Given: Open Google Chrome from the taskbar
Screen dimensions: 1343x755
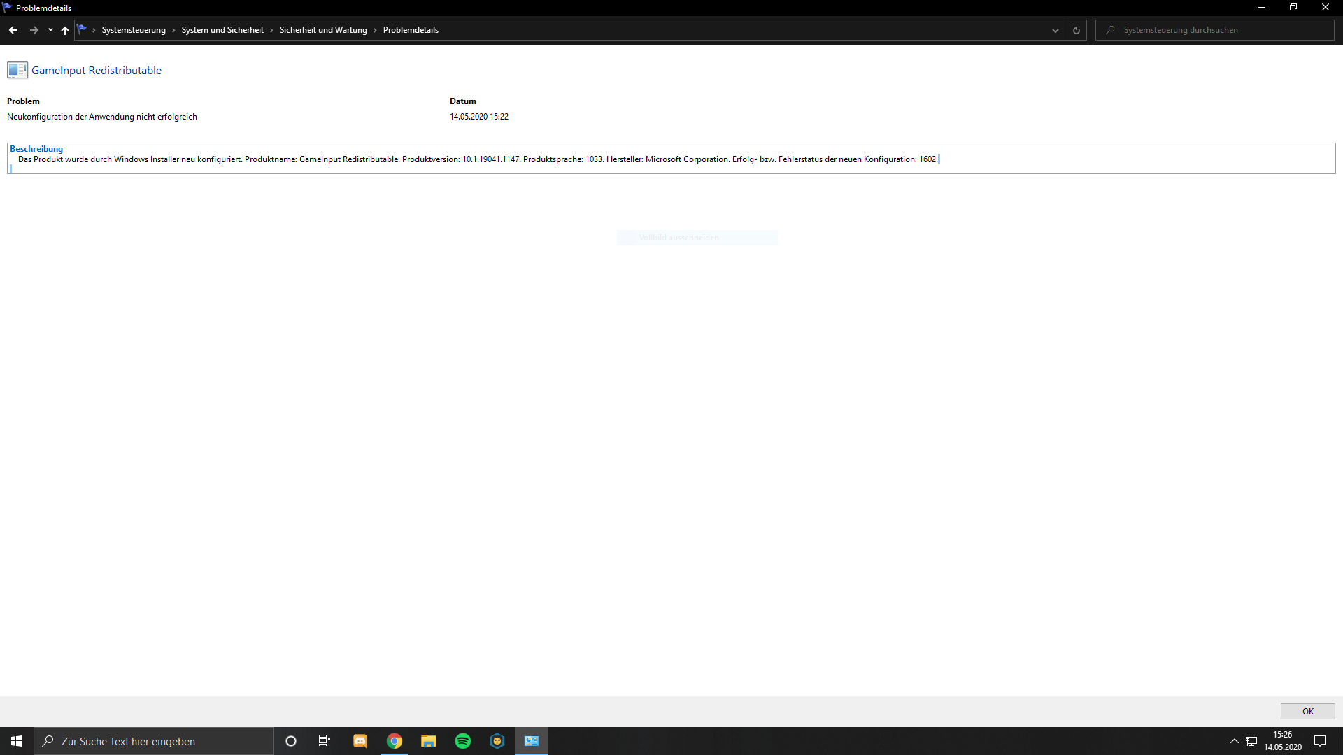Looking at the screenshot, I should click(395, 741).
